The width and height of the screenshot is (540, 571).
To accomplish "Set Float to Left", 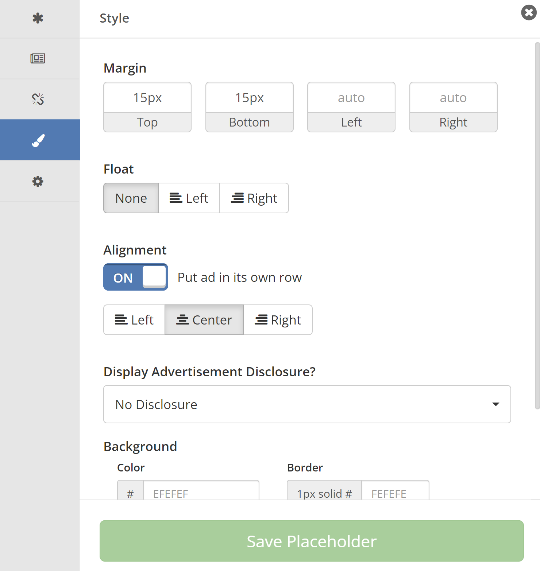I will 189,198.
